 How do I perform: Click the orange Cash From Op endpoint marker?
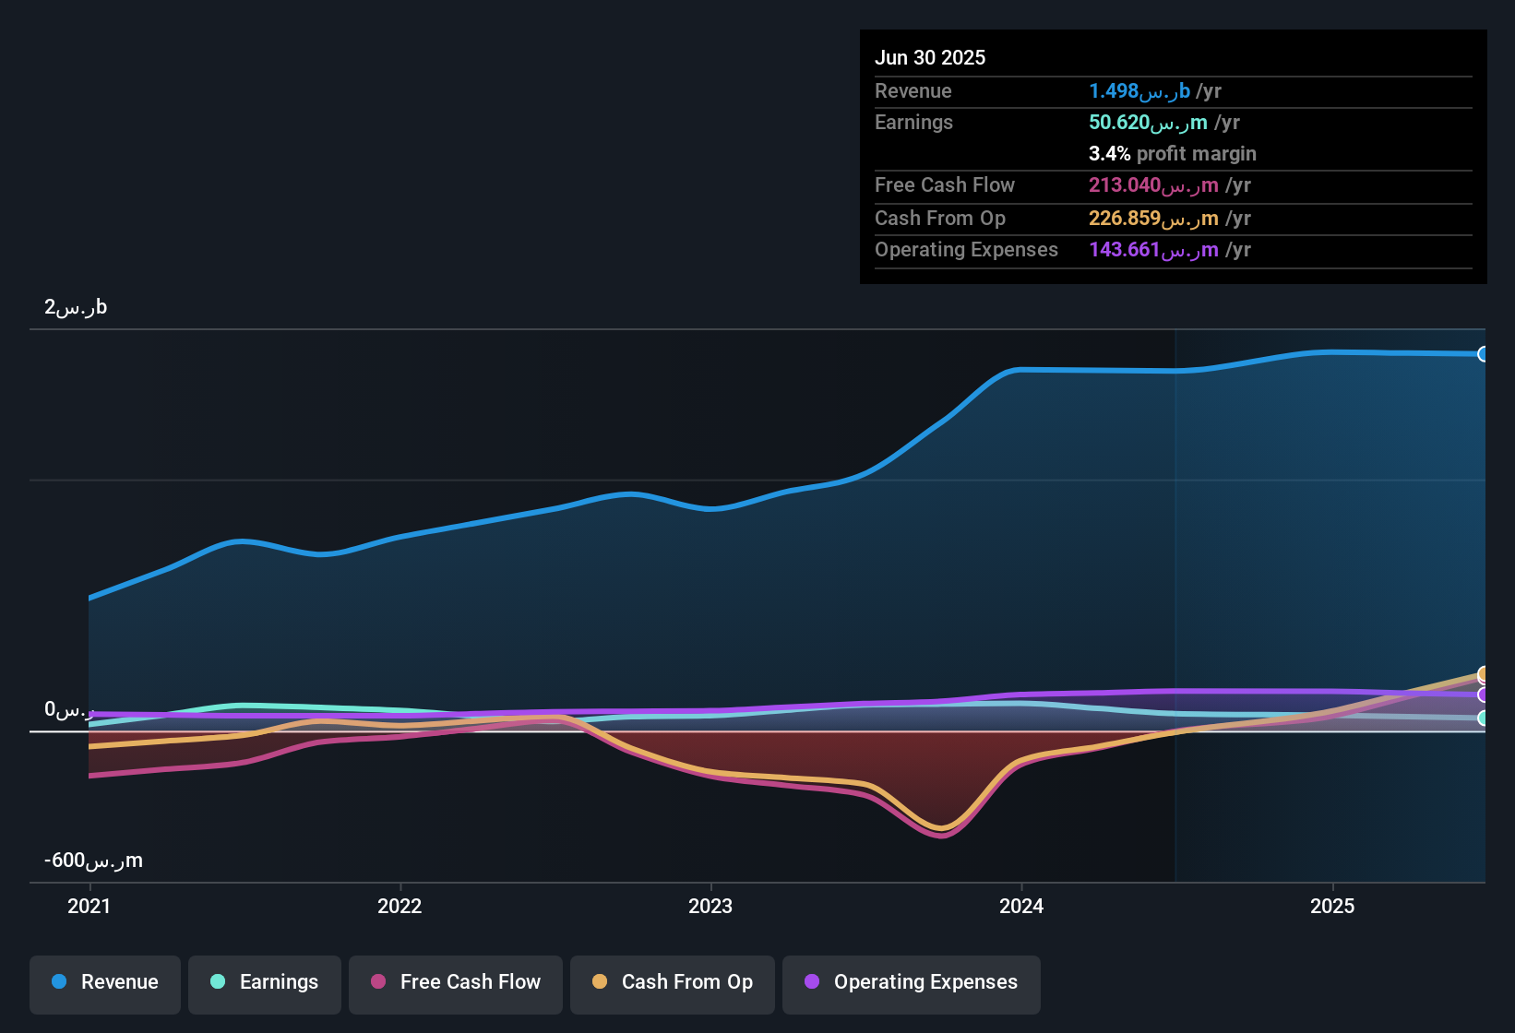click(x=1484, y=674)
